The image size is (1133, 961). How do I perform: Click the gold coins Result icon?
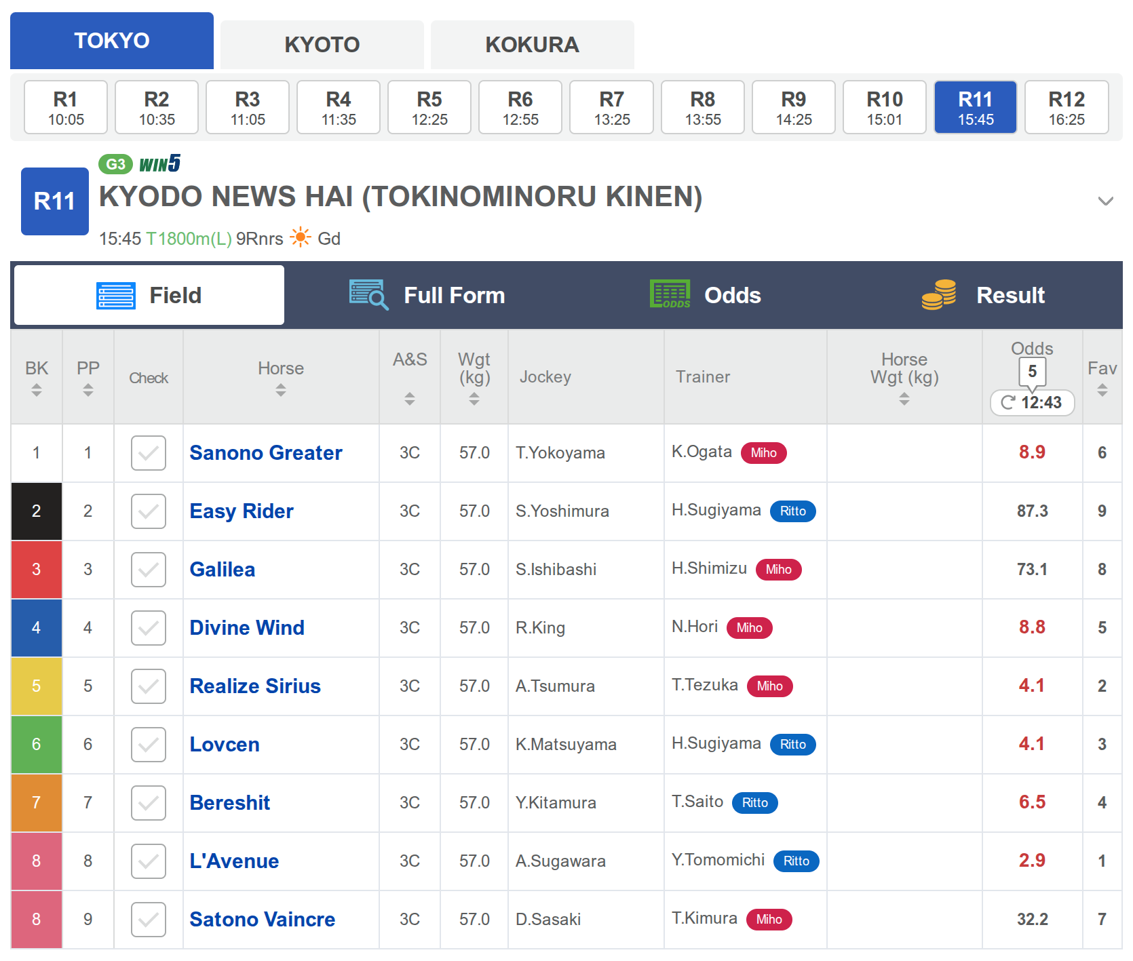[939, 295]
